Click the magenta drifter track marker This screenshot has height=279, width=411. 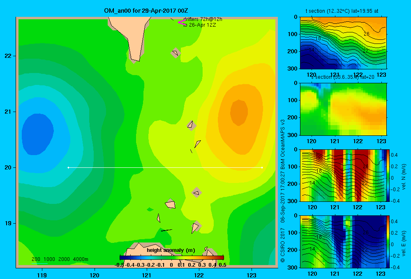point(181,22)
